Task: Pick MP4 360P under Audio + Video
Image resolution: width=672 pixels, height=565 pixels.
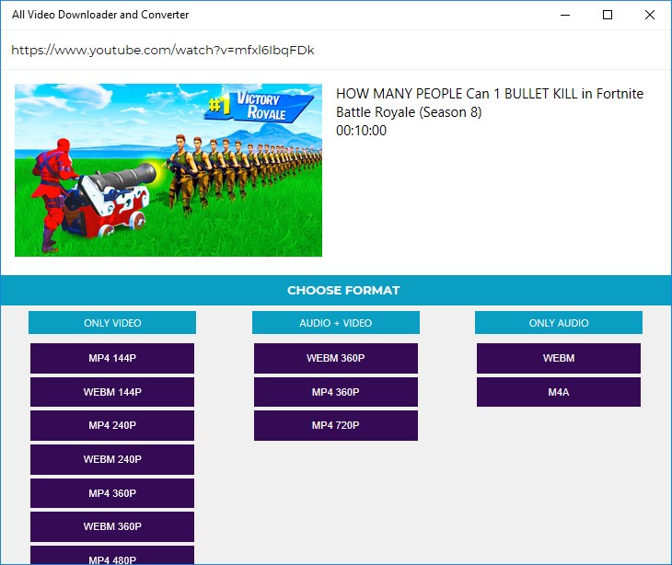Action: click(x=336, y=392)
